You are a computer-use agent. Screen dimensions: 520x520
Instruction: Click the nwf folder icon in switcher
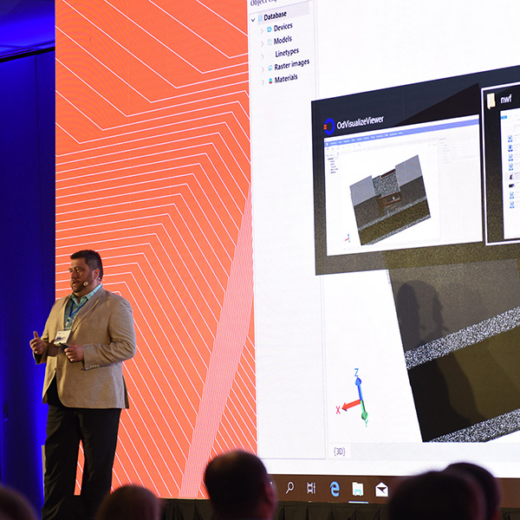pyautogui.click(x=491, y=101)
